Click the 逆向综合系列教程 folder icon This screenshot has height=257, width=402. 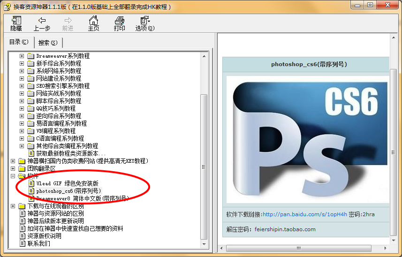click(31, 116)
